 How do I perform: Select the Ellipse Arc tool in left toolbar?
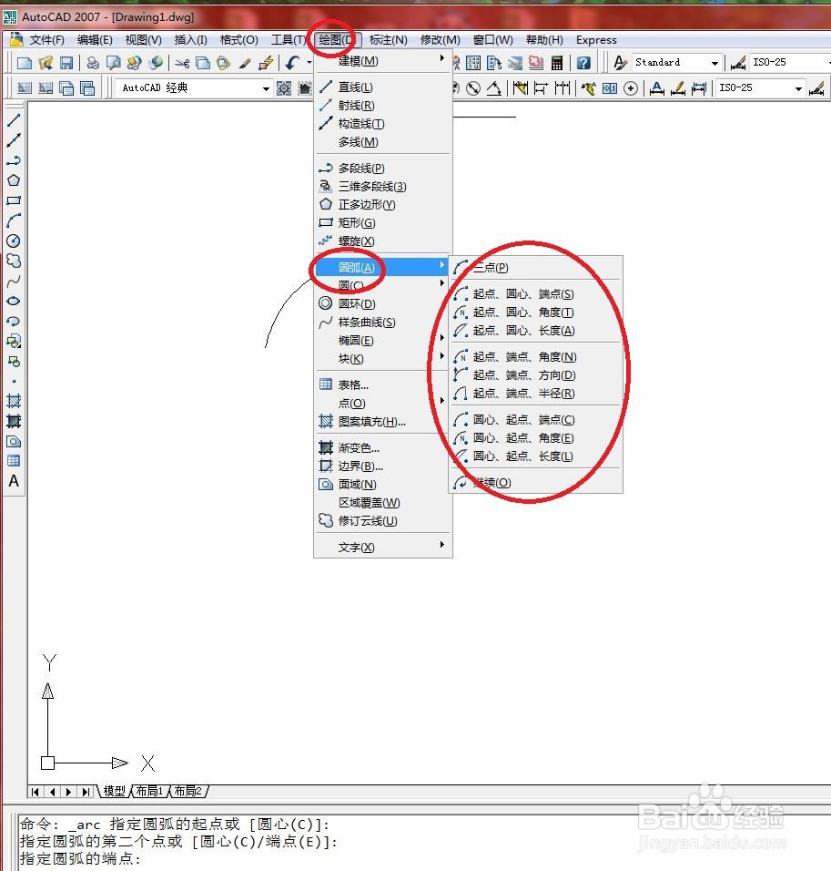point(14,321)
